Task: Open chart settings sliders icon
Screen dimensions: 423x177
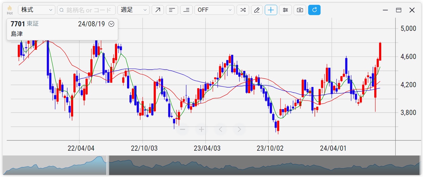Action: coord(285,10)
